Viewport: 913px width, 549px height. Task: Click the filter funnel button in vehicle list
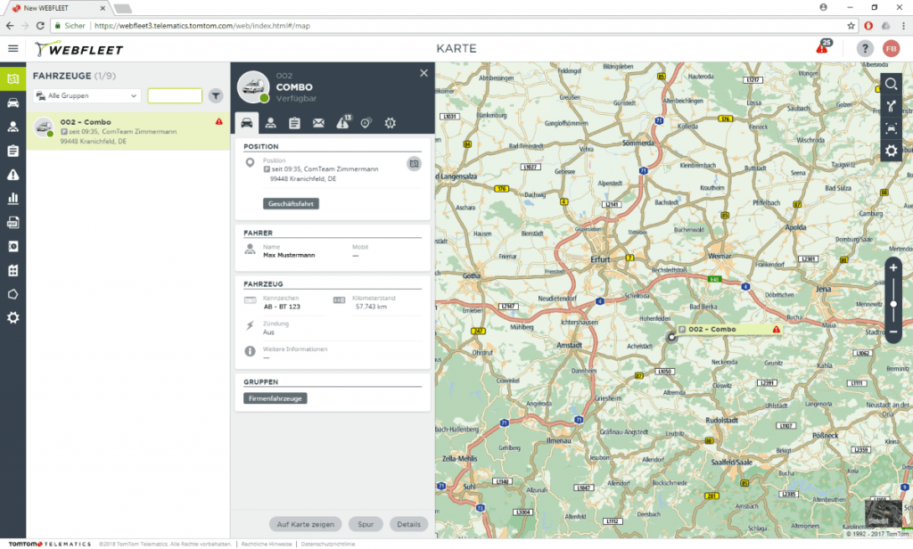(x=216, y=95)
